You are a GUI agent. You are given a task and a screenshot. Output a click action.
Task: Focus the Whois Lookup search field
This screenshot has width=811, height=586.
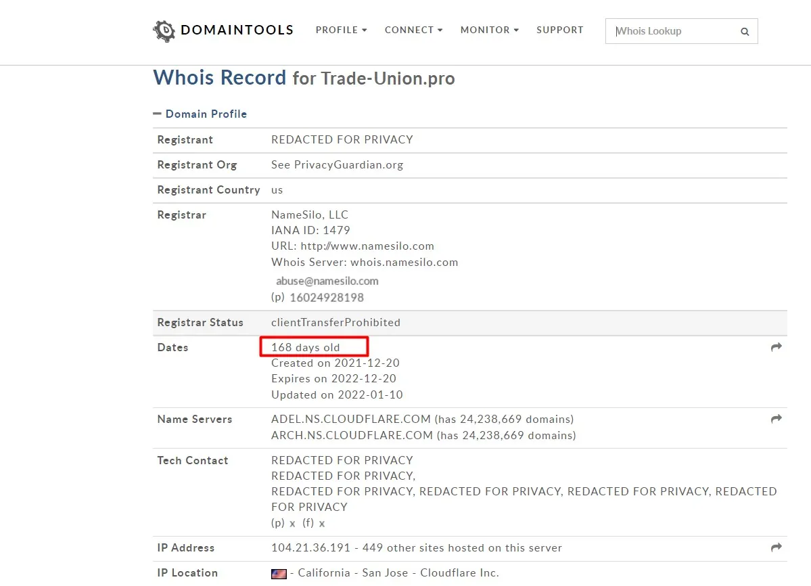point(682,31)
